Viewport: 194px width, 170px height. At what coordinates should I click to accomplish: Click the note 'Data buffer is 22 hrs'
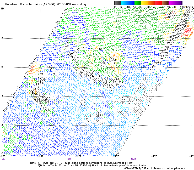(53, 166)
